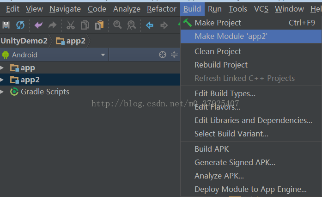
Task: Open the Analyze menu
Action: (x=127, y=9)
